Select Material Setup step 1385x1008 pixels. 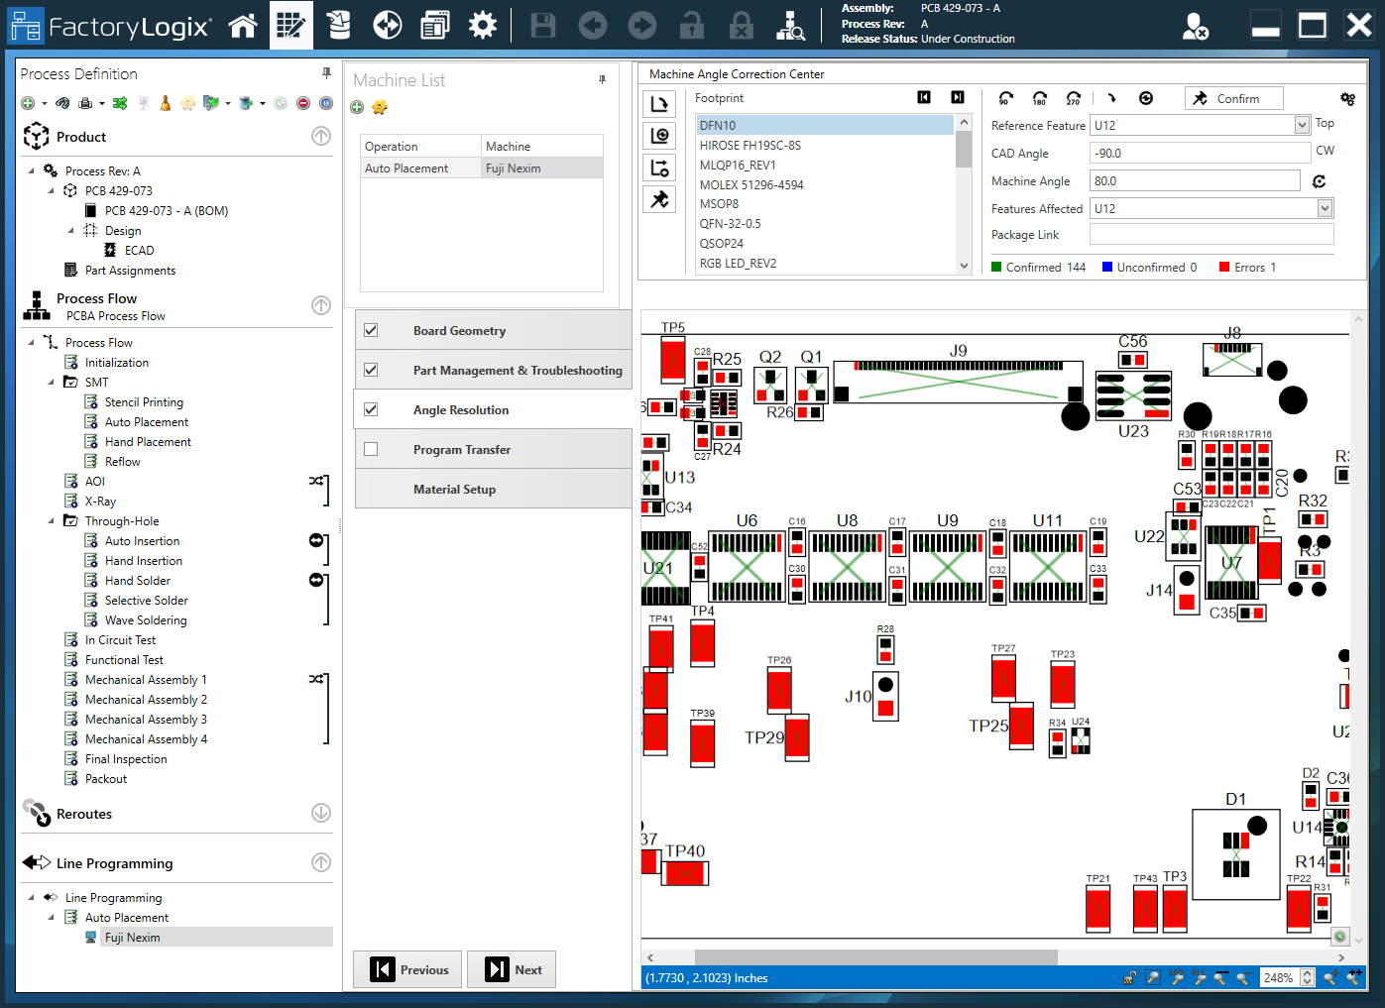point(454,489)
